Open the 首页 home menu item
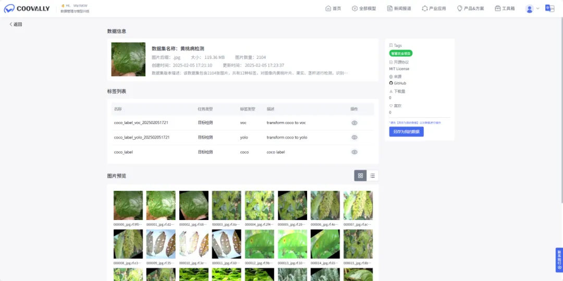Viewport: 563px width, 281px height. pos(333,8)
